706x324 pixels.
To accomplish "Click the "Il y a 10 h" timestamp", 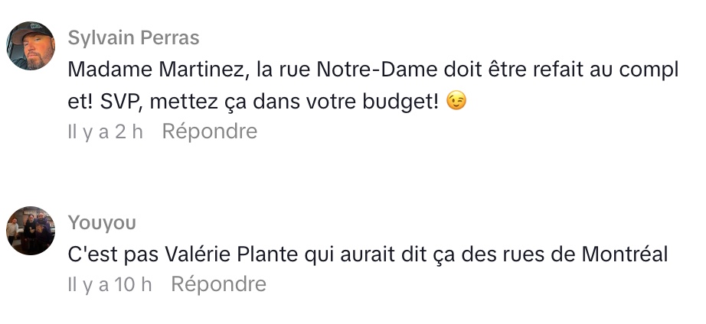I will (x=110, y=284).
